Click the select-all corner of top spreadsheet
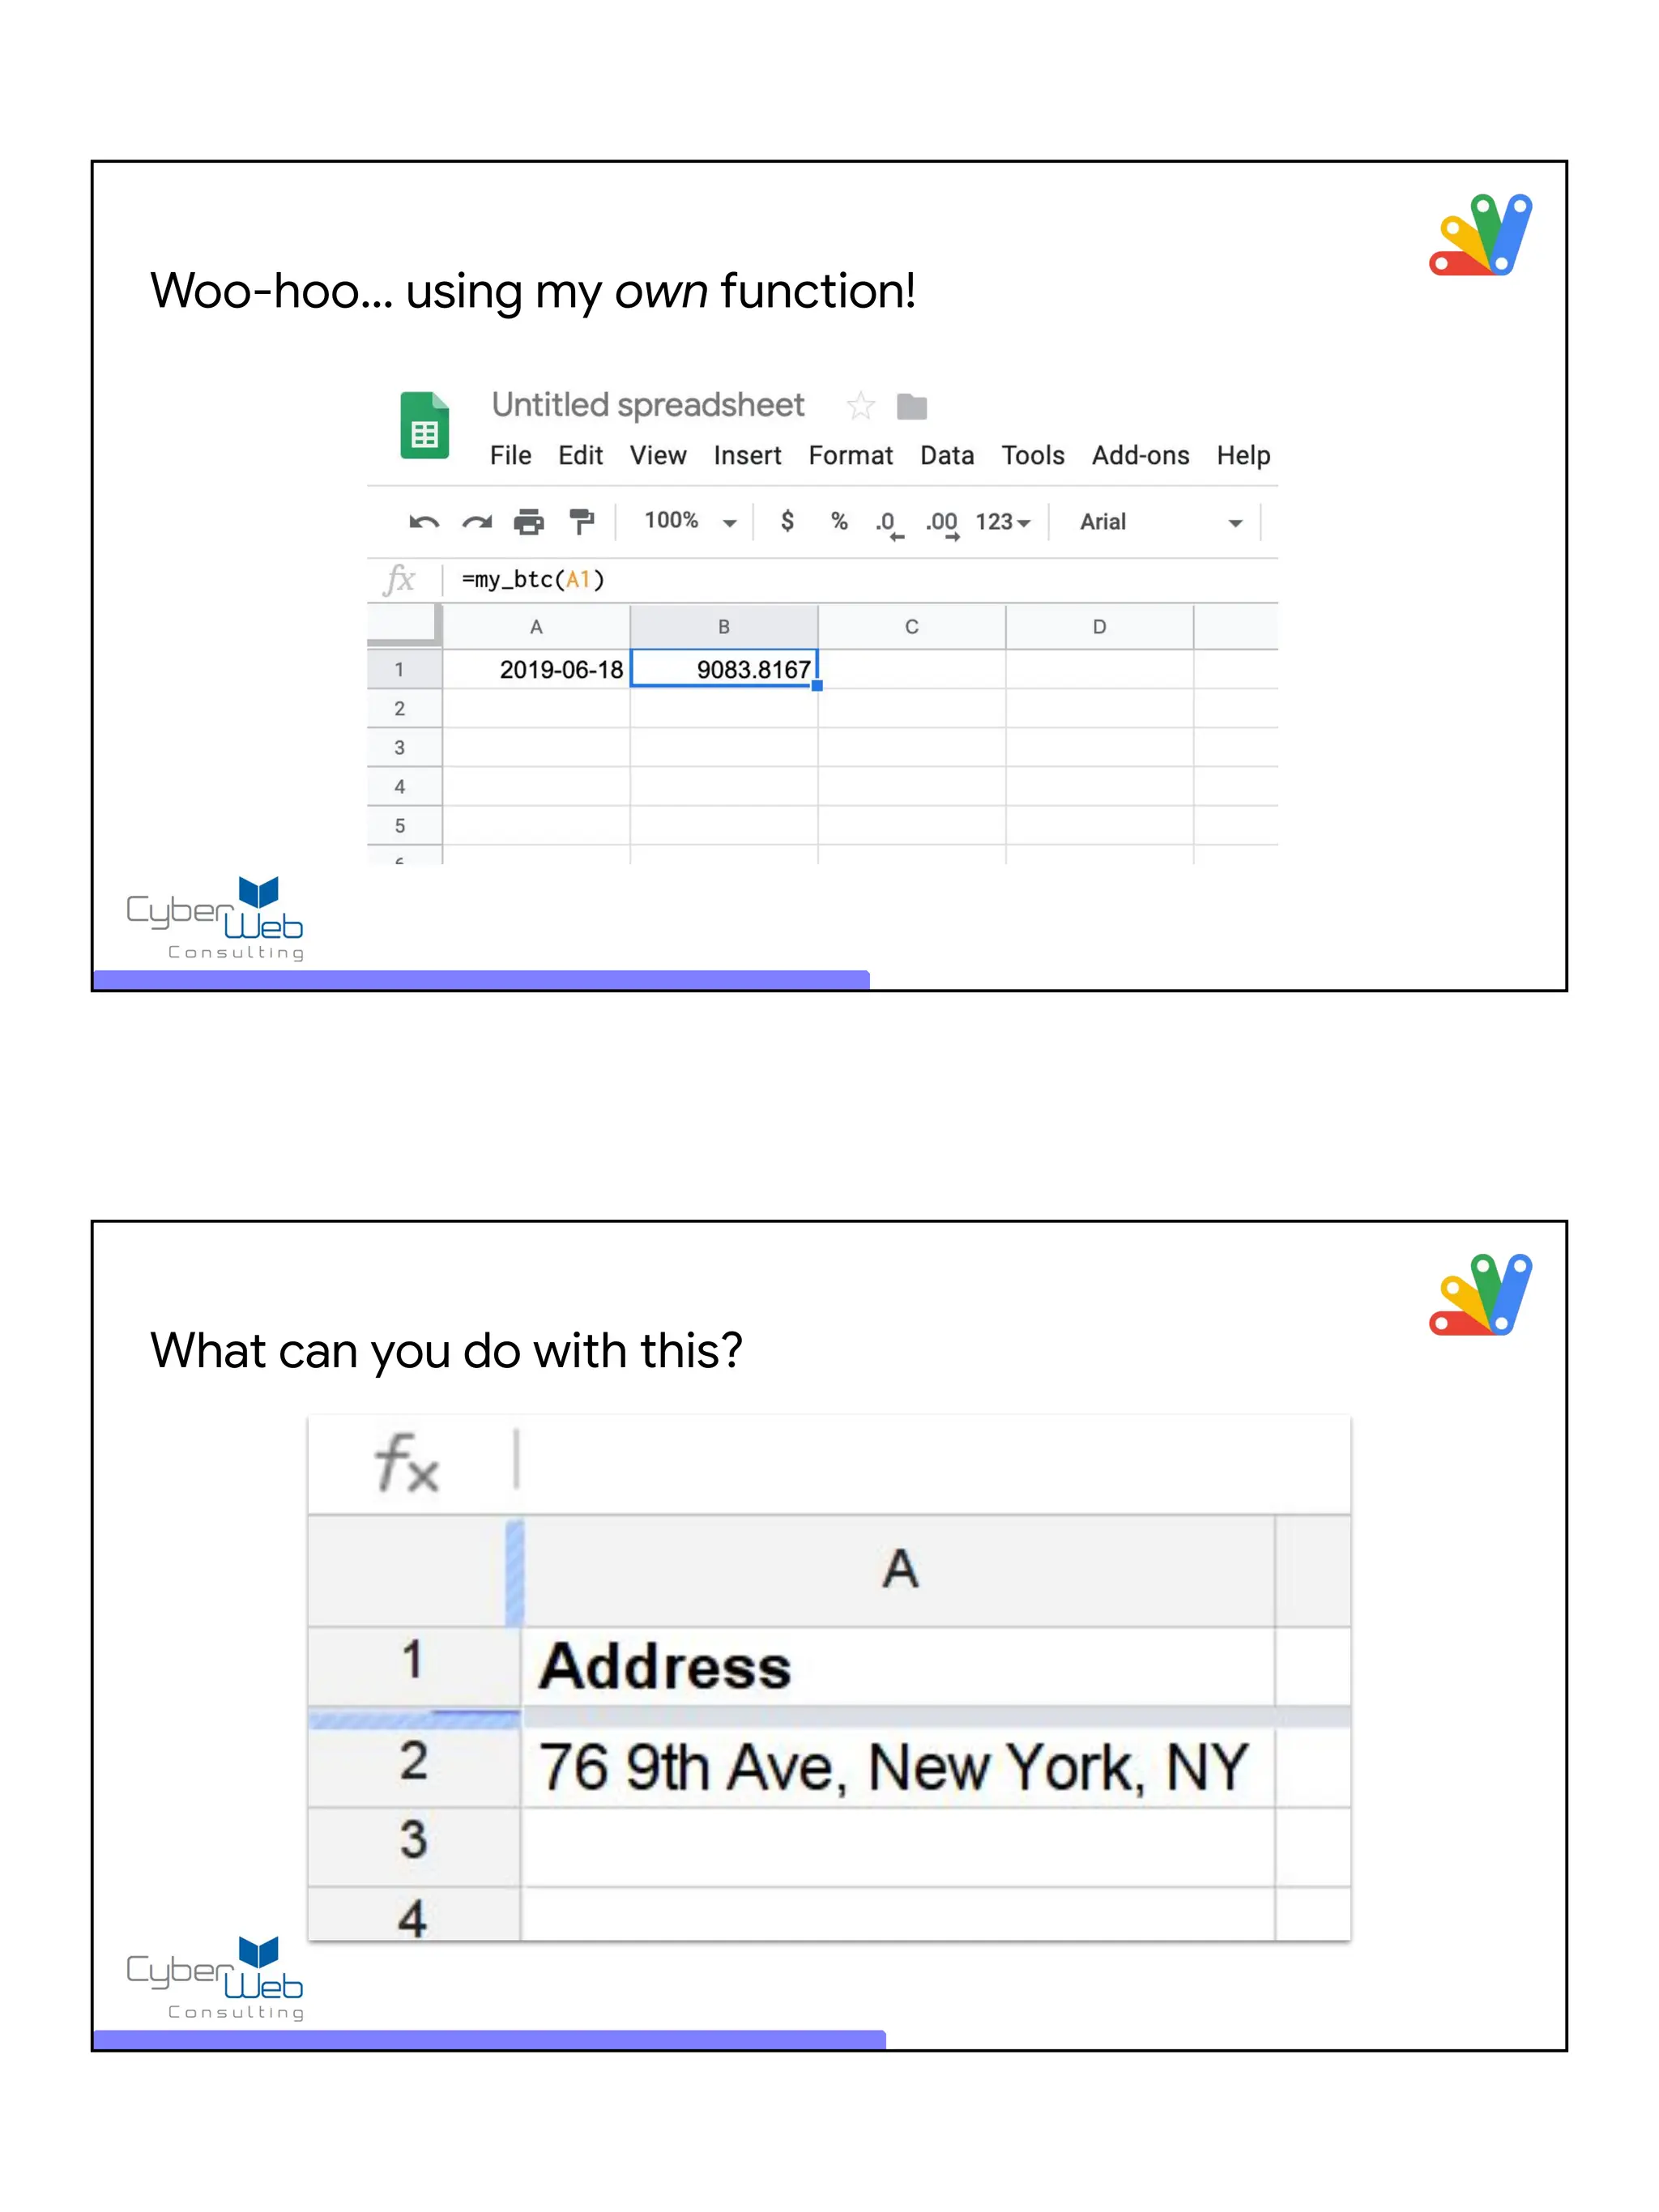The image size is (1659, 2212). pos(404,626)
